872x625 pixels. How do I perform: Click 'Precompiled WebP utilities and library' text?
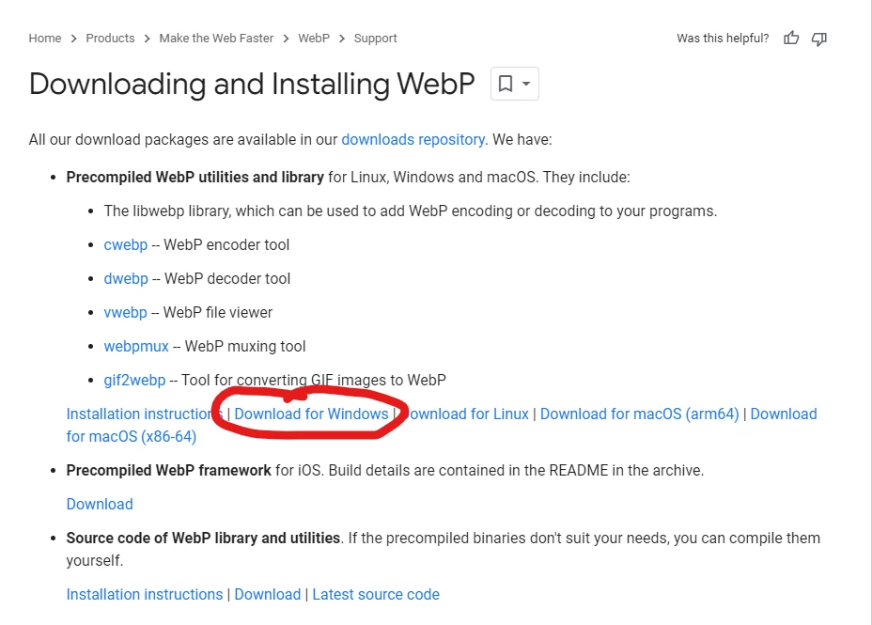195,178
